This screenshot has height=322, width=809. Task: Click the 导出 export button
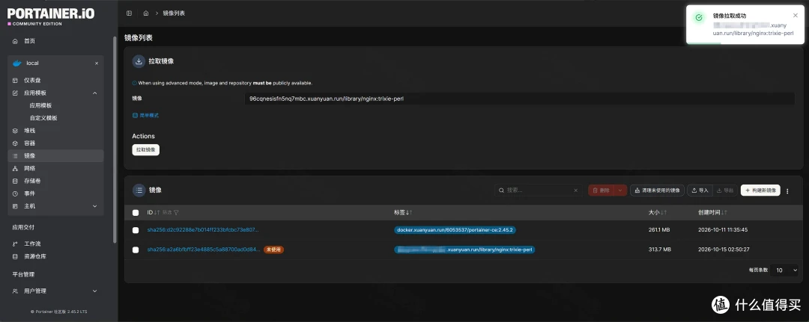pos(725,191)
